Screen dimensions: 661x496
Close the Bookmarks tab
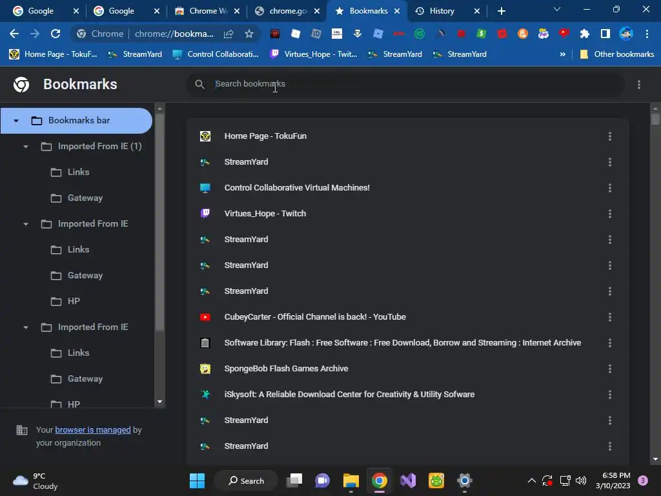pos(397,11)
